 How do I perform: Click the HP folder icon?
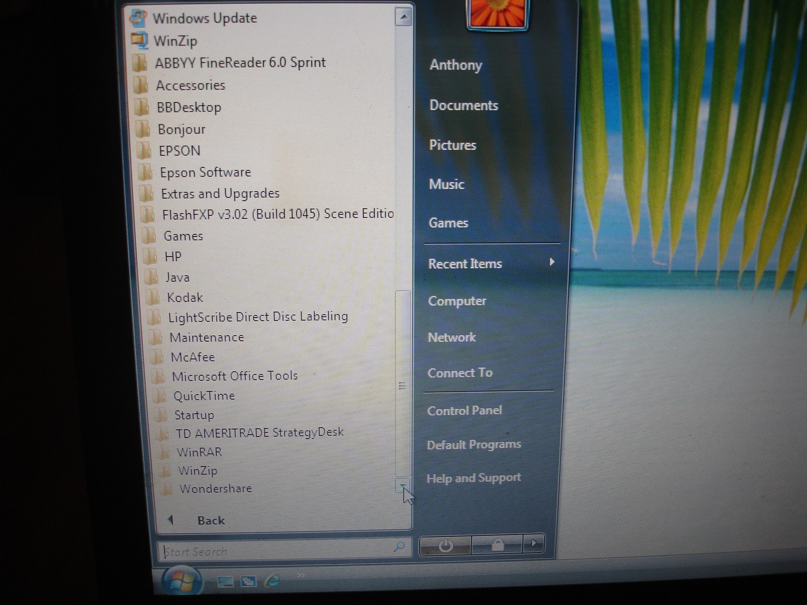click(149, 257)
